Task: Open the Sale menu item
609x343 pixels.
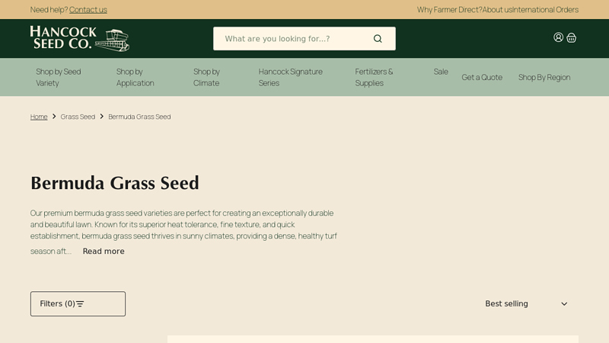Action: (x=441, y=72)
